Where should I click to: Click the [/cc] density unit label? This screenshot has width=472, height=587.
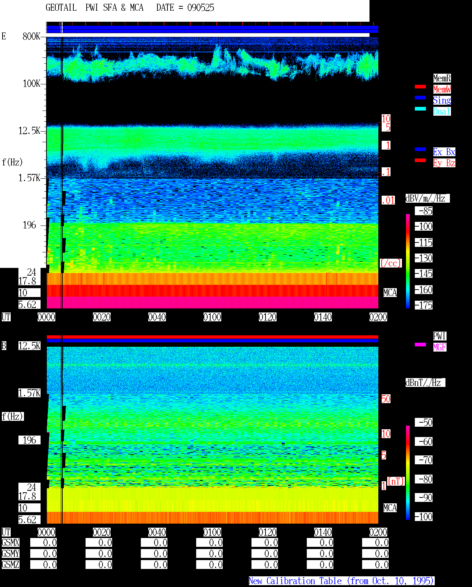click(x=391, y=263)
